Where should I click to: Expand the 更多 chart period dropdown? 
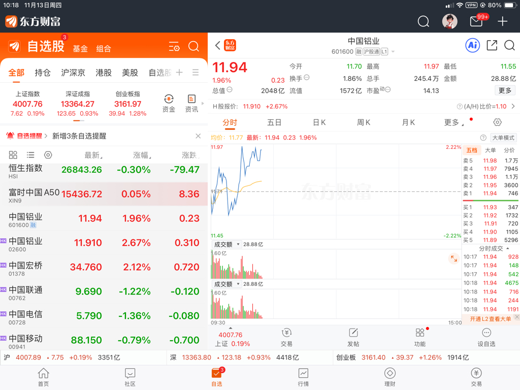(x=453, y=122)
